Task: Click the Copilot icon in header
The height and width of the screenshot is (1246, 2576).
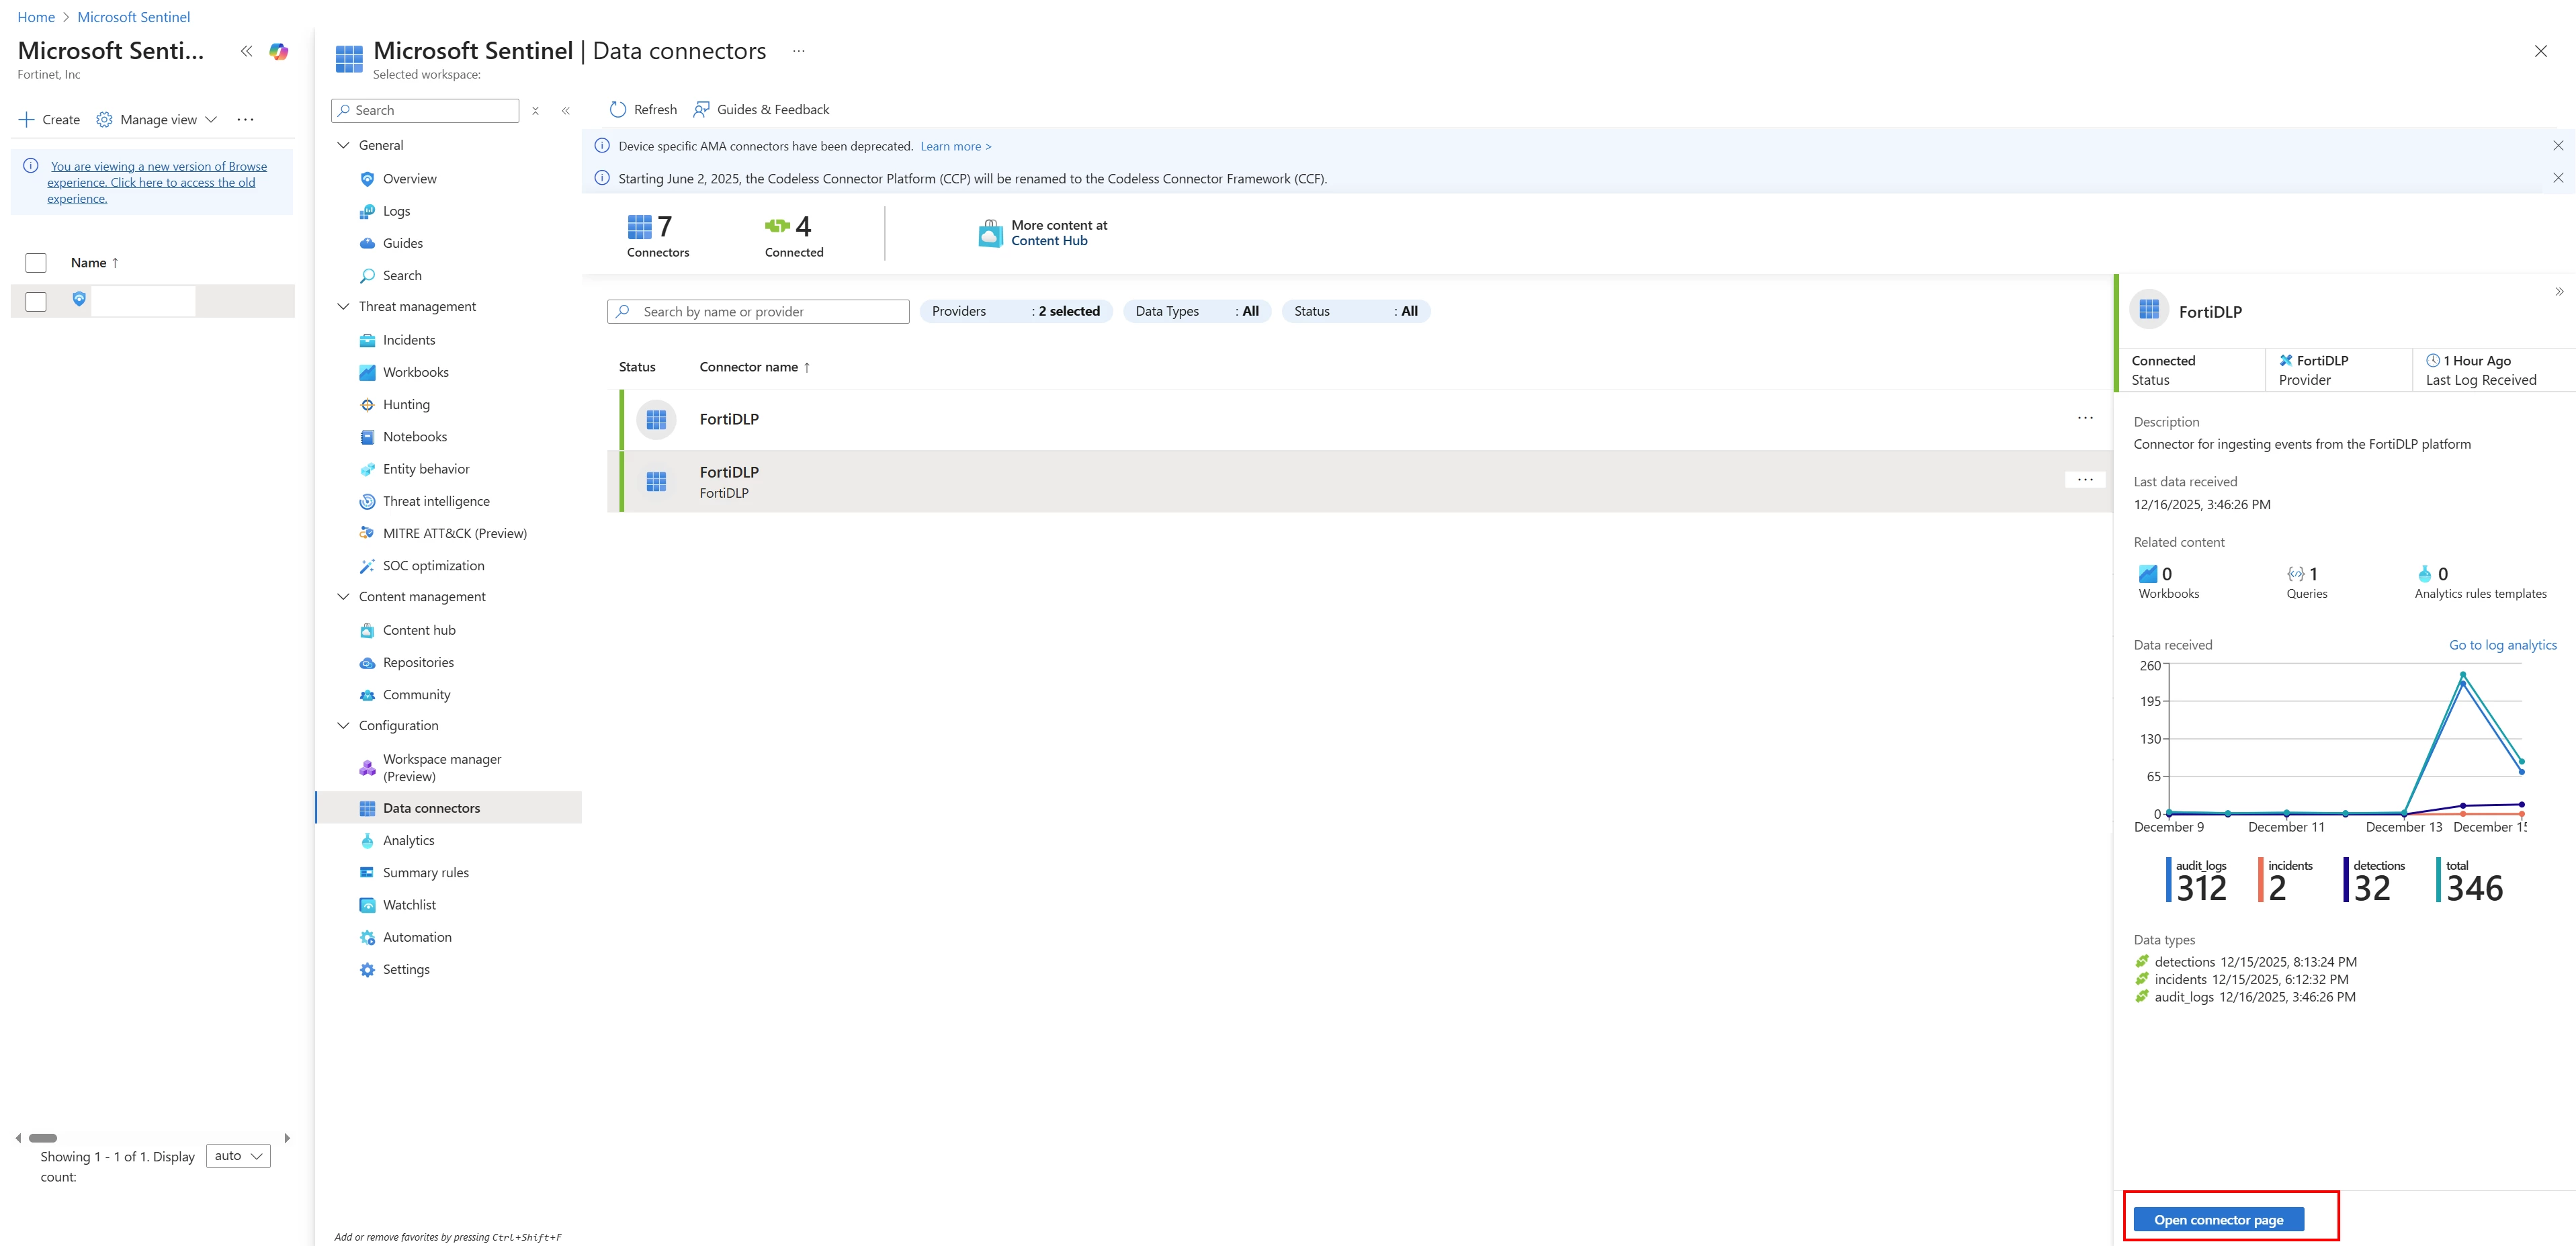Action: (x=279, y=51)
